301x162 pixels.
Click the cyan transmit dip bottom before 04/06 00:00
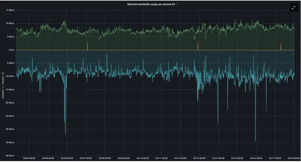pos(66,134)
